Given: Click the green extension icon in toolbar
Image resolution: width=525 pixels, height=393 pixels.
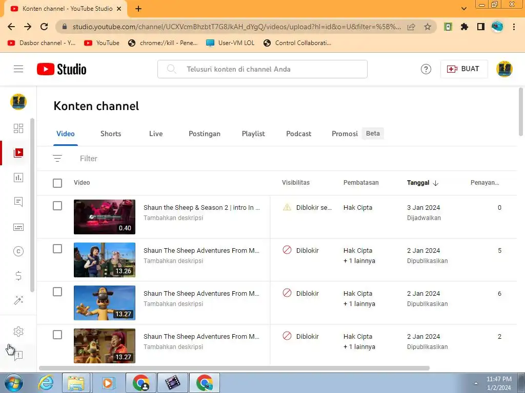Looking at the screenshot, I should (448, 27).
